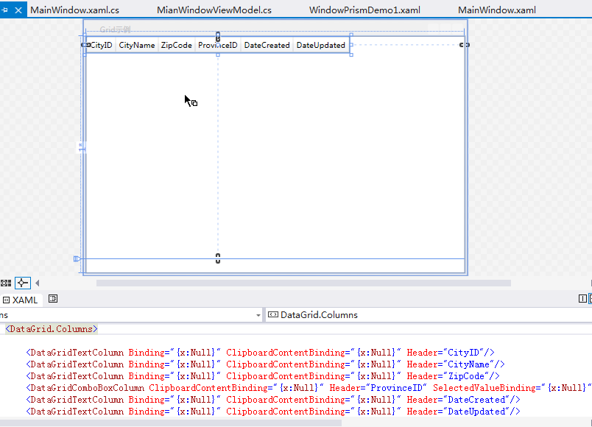Screen dimensions: 592x427
Task: Click the bottom margin anchor link on DataGrid
Action: click(x=218, y=258)
